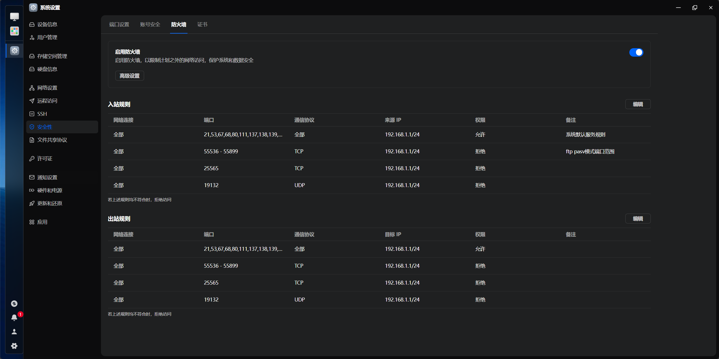Screen dimensions: 719x359
Task: Open 更新和还原 with rocket icon
Action: [x=50, y=203]
